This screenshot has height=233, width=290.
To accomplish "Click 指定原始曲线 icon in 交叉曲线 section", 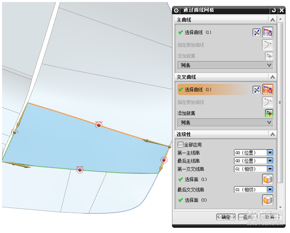I will pyautogui.click(x=268, y=102).
